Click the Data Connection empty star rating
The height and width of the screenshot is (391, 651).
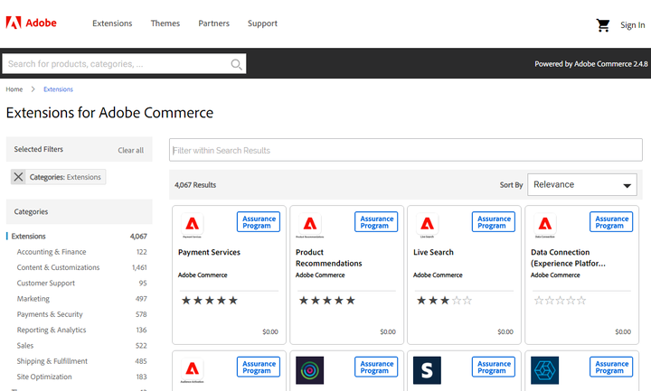click(x=560, y=300)
